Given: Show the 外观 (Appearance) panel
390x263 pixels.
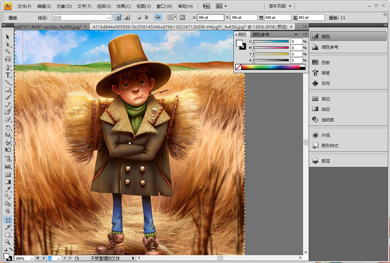Looking at the screenshot, I should 324,135.
